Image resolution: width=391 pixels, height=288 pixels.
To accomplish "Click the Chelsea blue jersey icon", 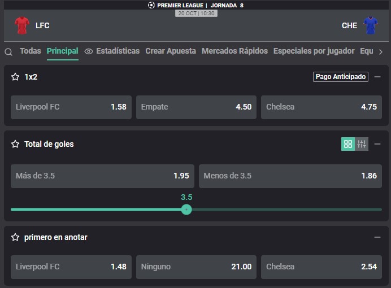I will tap(371, 25).
